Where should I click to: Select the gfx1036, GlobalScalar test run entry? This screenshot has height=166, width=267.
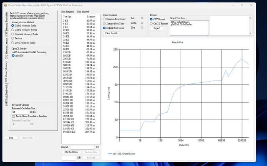click(181, 25)
